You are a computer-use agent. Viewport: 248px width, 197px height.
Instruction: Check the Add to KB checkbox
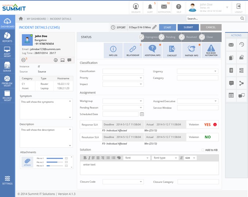(203, 150)
